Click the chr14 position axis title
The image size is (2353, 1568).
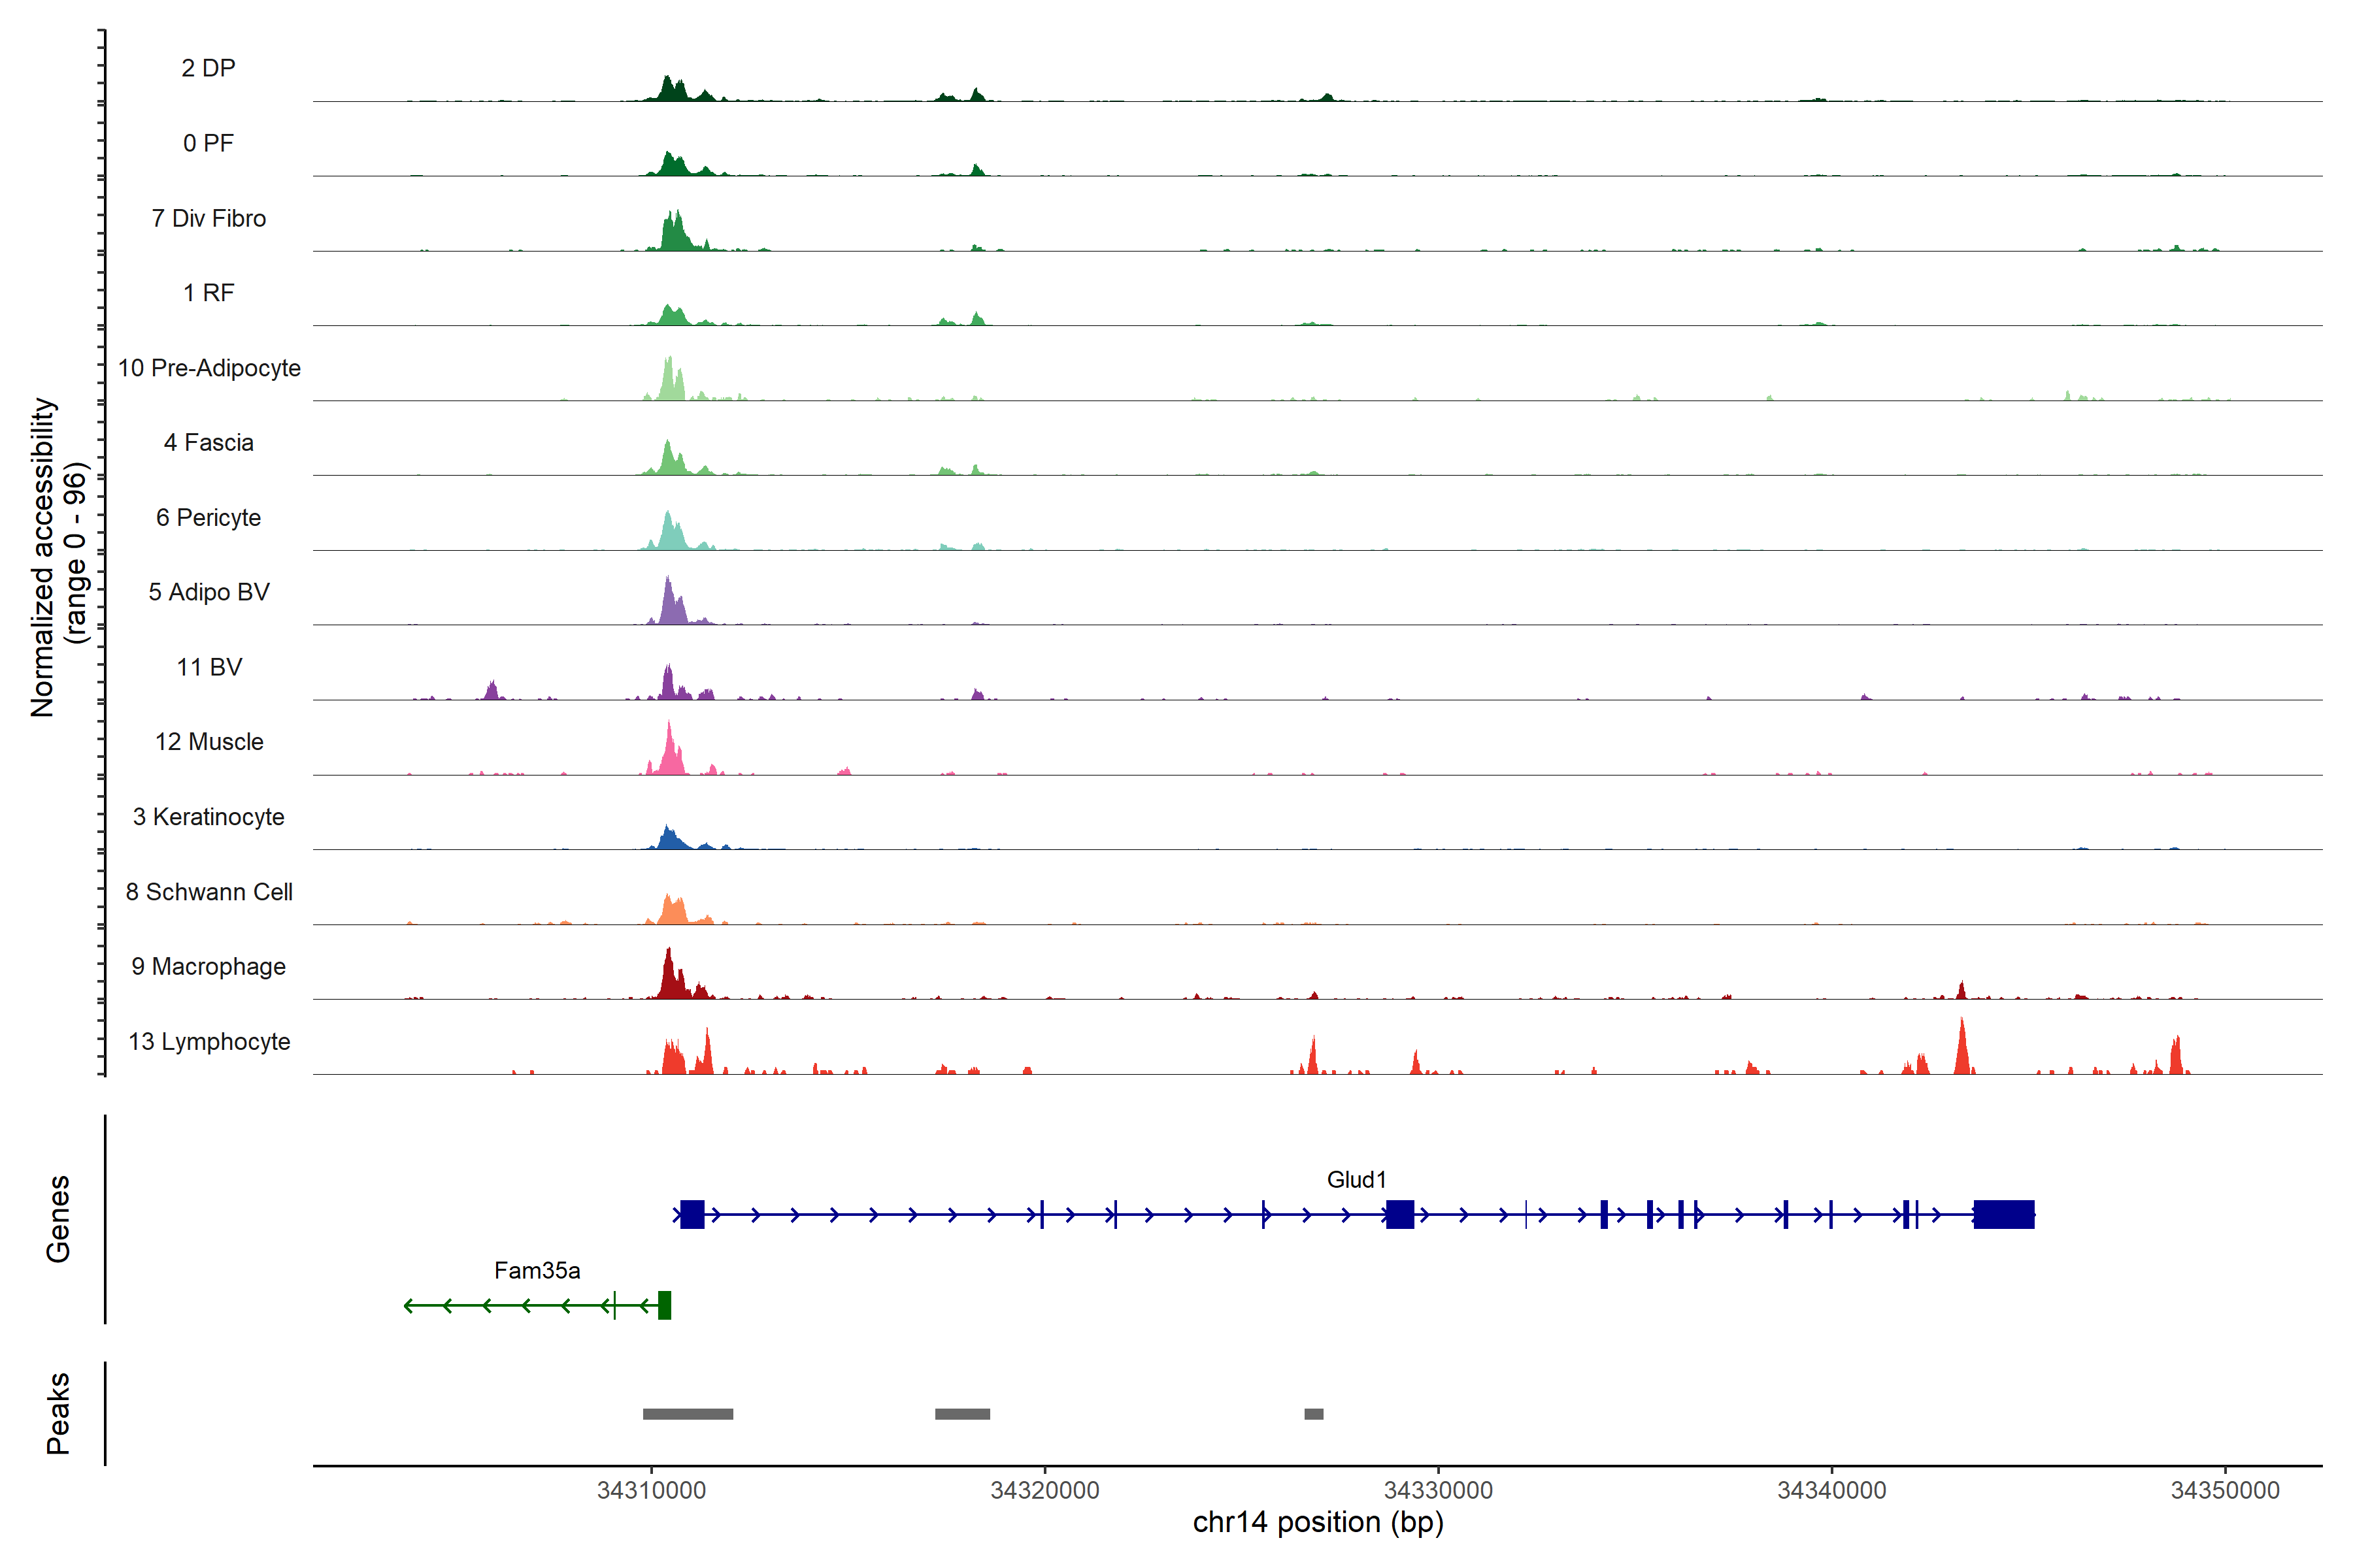click(1318, 1522)
